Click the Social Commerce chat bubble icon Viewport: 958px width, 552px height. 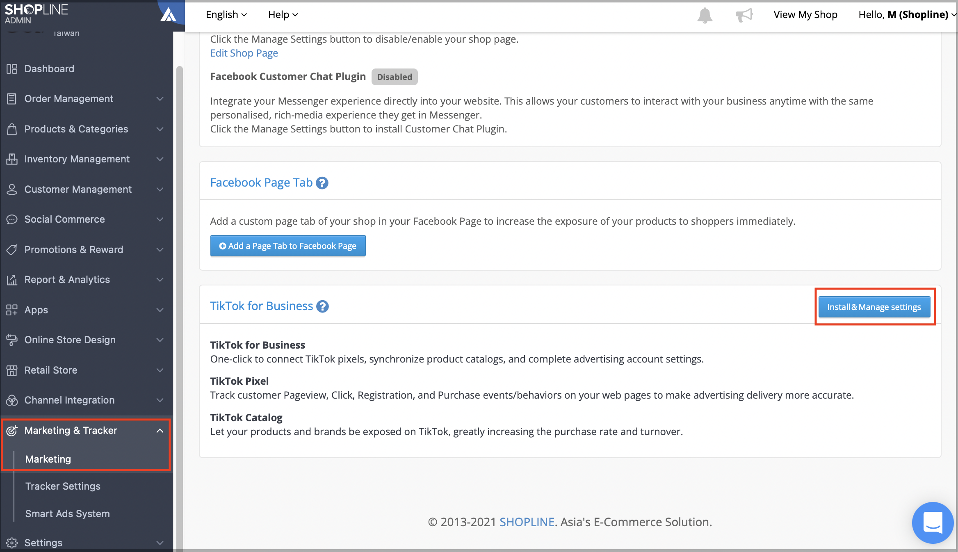click(x=12, y=219)
